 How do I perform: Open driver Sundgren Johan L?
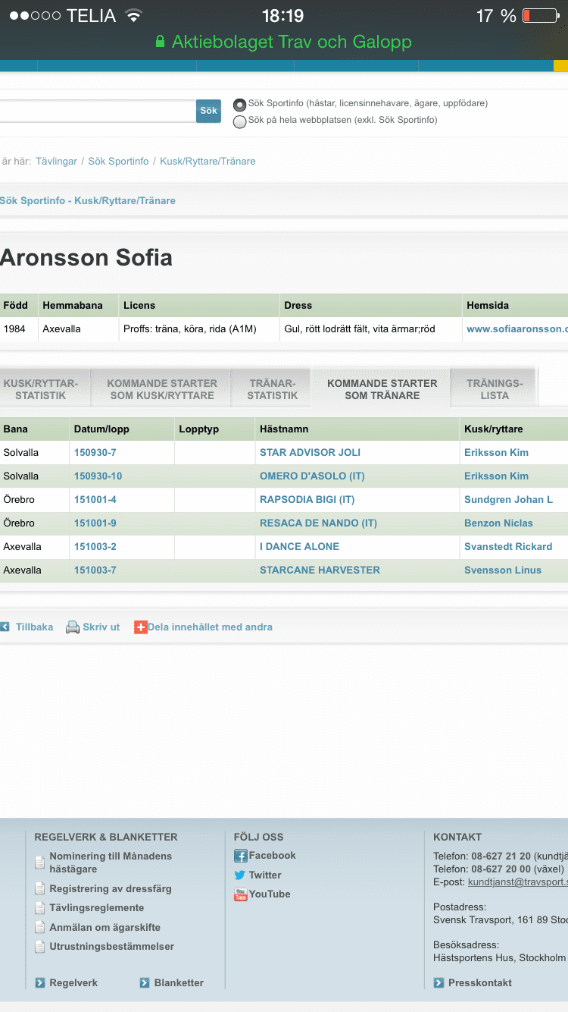pos(508,500)
